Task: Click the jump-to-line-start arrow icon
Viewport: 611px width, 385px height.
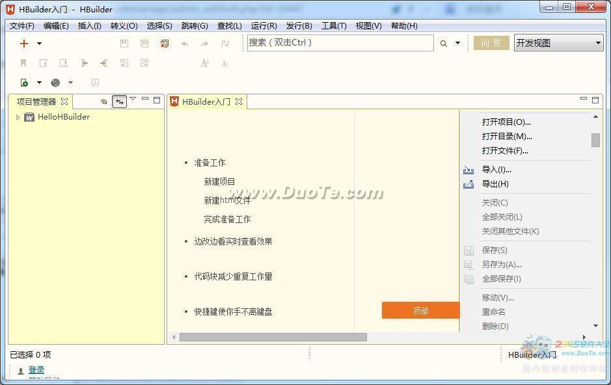Action: [x=84, y=62]
